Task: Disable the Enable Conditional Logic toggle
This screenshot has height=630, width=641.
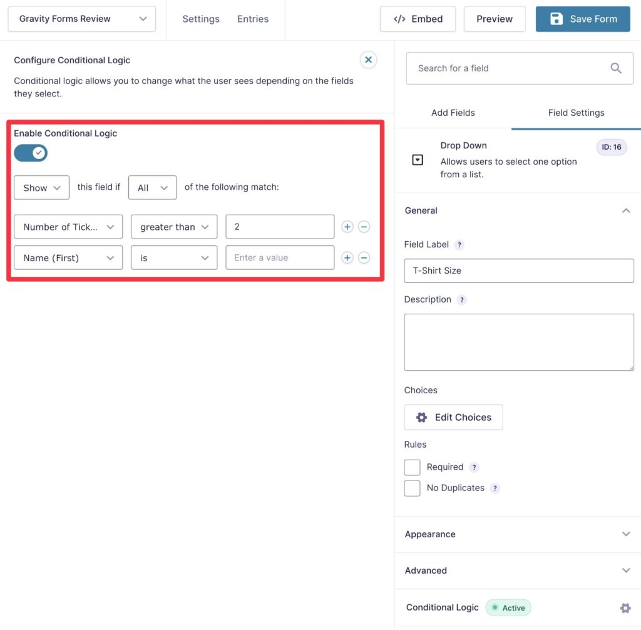Action: point(31,153)
